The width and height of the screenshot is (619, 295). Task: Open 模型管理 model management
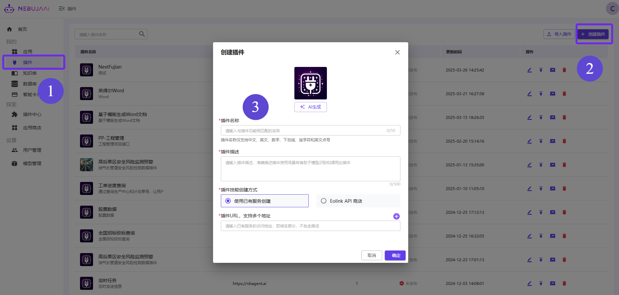tap(32, 163)
